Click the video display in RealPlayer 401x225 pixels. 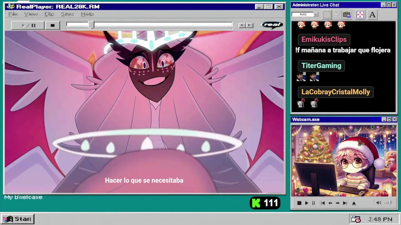[144, 112]
